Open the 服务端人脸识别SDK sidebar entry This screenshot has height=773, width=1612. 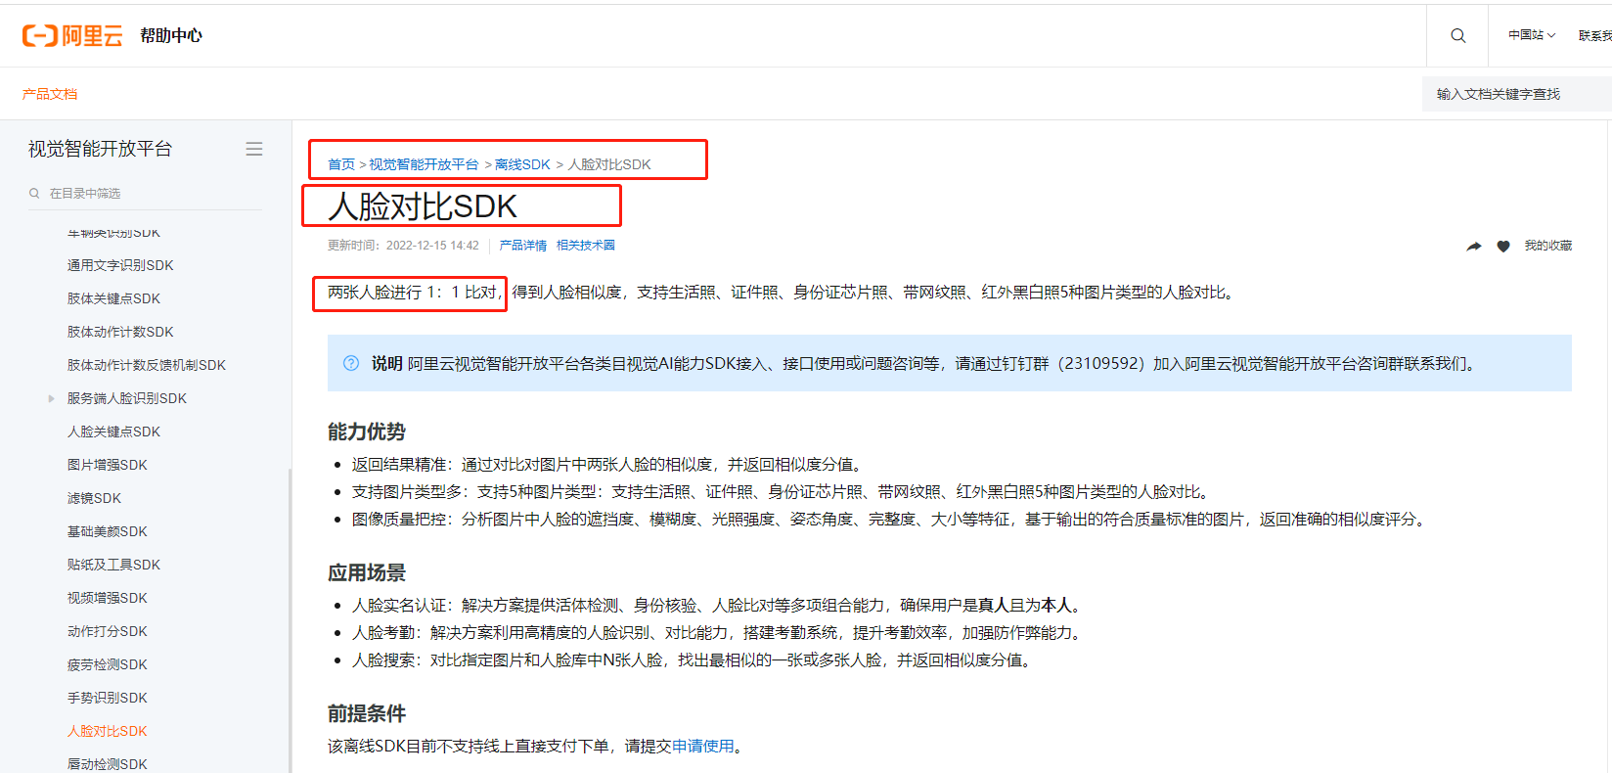point(127,398)
